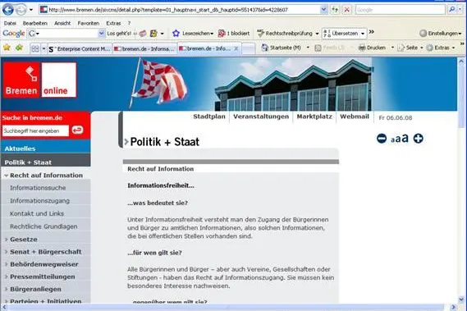Open the Stadtplan top navigation link

209,117
